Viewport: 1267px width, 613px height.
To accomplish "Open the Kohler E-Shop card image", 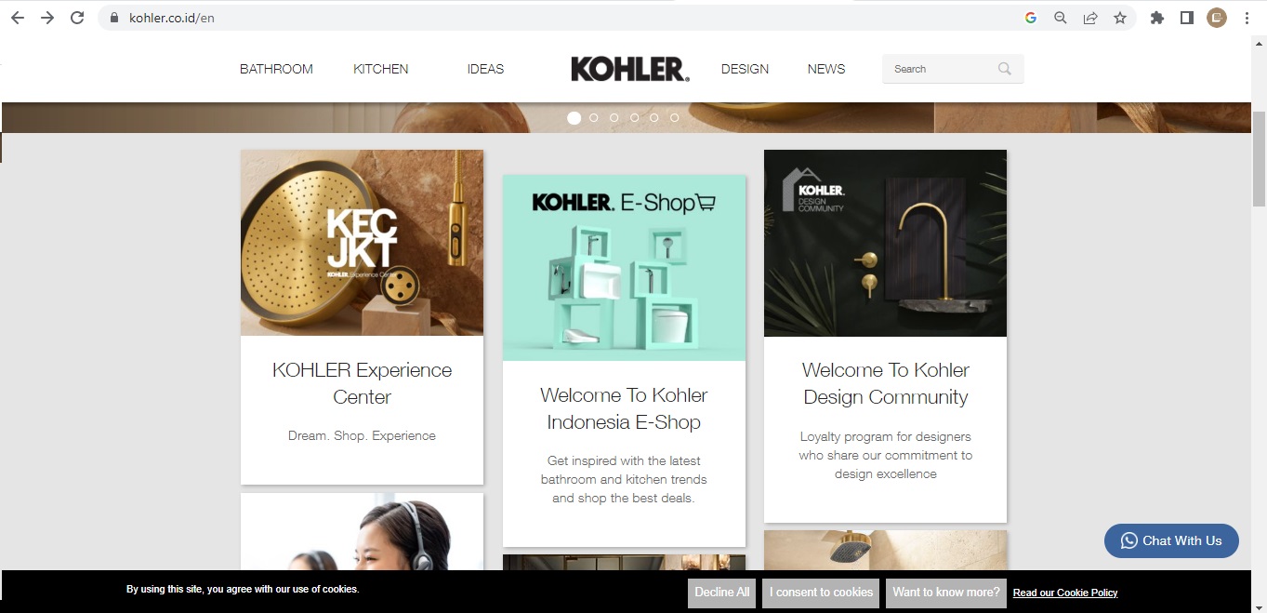I will pyautogui.click(x=624, y=268).
